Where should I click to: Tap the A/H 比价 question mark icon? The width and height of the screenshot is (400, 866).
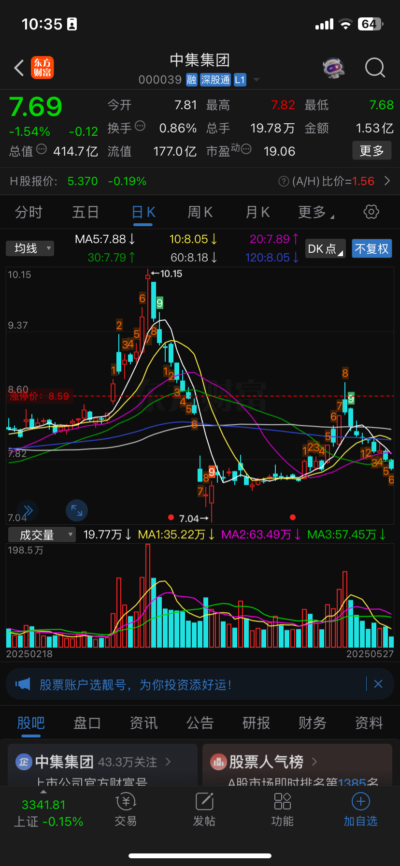coord(284,181)
